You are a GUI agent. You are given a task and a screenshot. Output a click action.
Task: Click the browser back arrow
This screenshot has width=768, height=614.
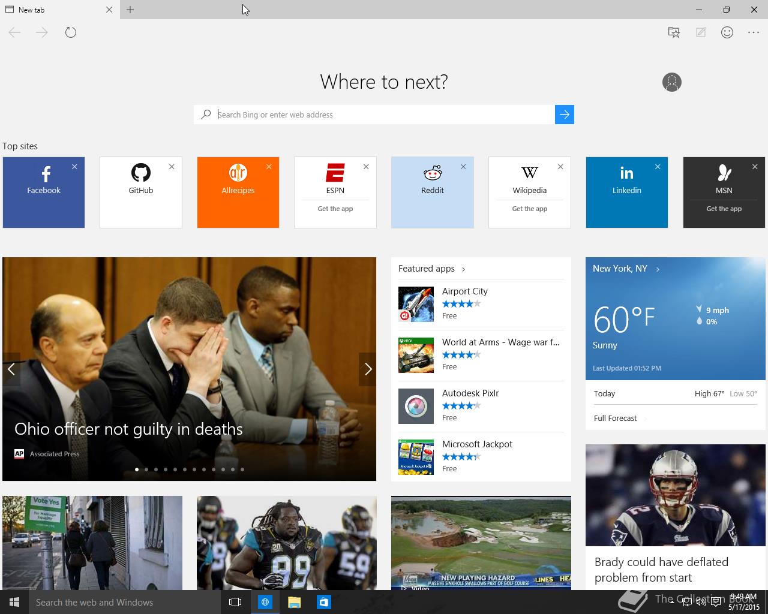(14, 32)
